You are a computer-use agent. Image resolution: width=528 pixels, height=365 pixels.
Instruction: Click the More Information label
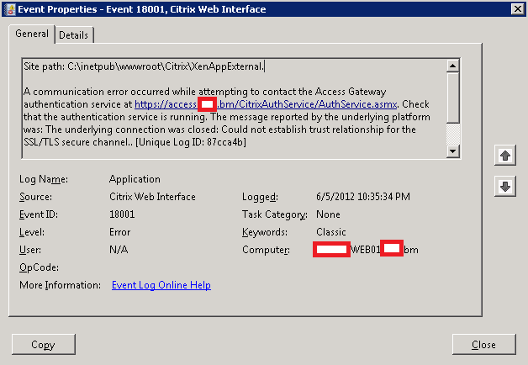[x=60, y=285]
